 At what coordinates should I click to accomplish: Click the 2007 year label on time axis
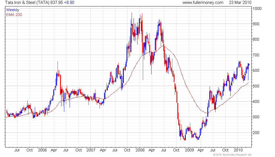[91, 150]
